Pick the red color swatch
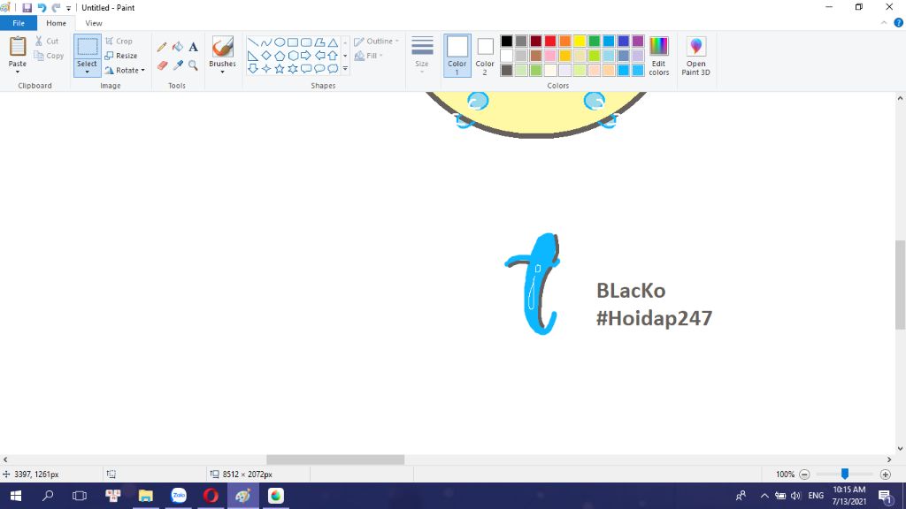Screen dimensions: 906x509 point(550,41)
